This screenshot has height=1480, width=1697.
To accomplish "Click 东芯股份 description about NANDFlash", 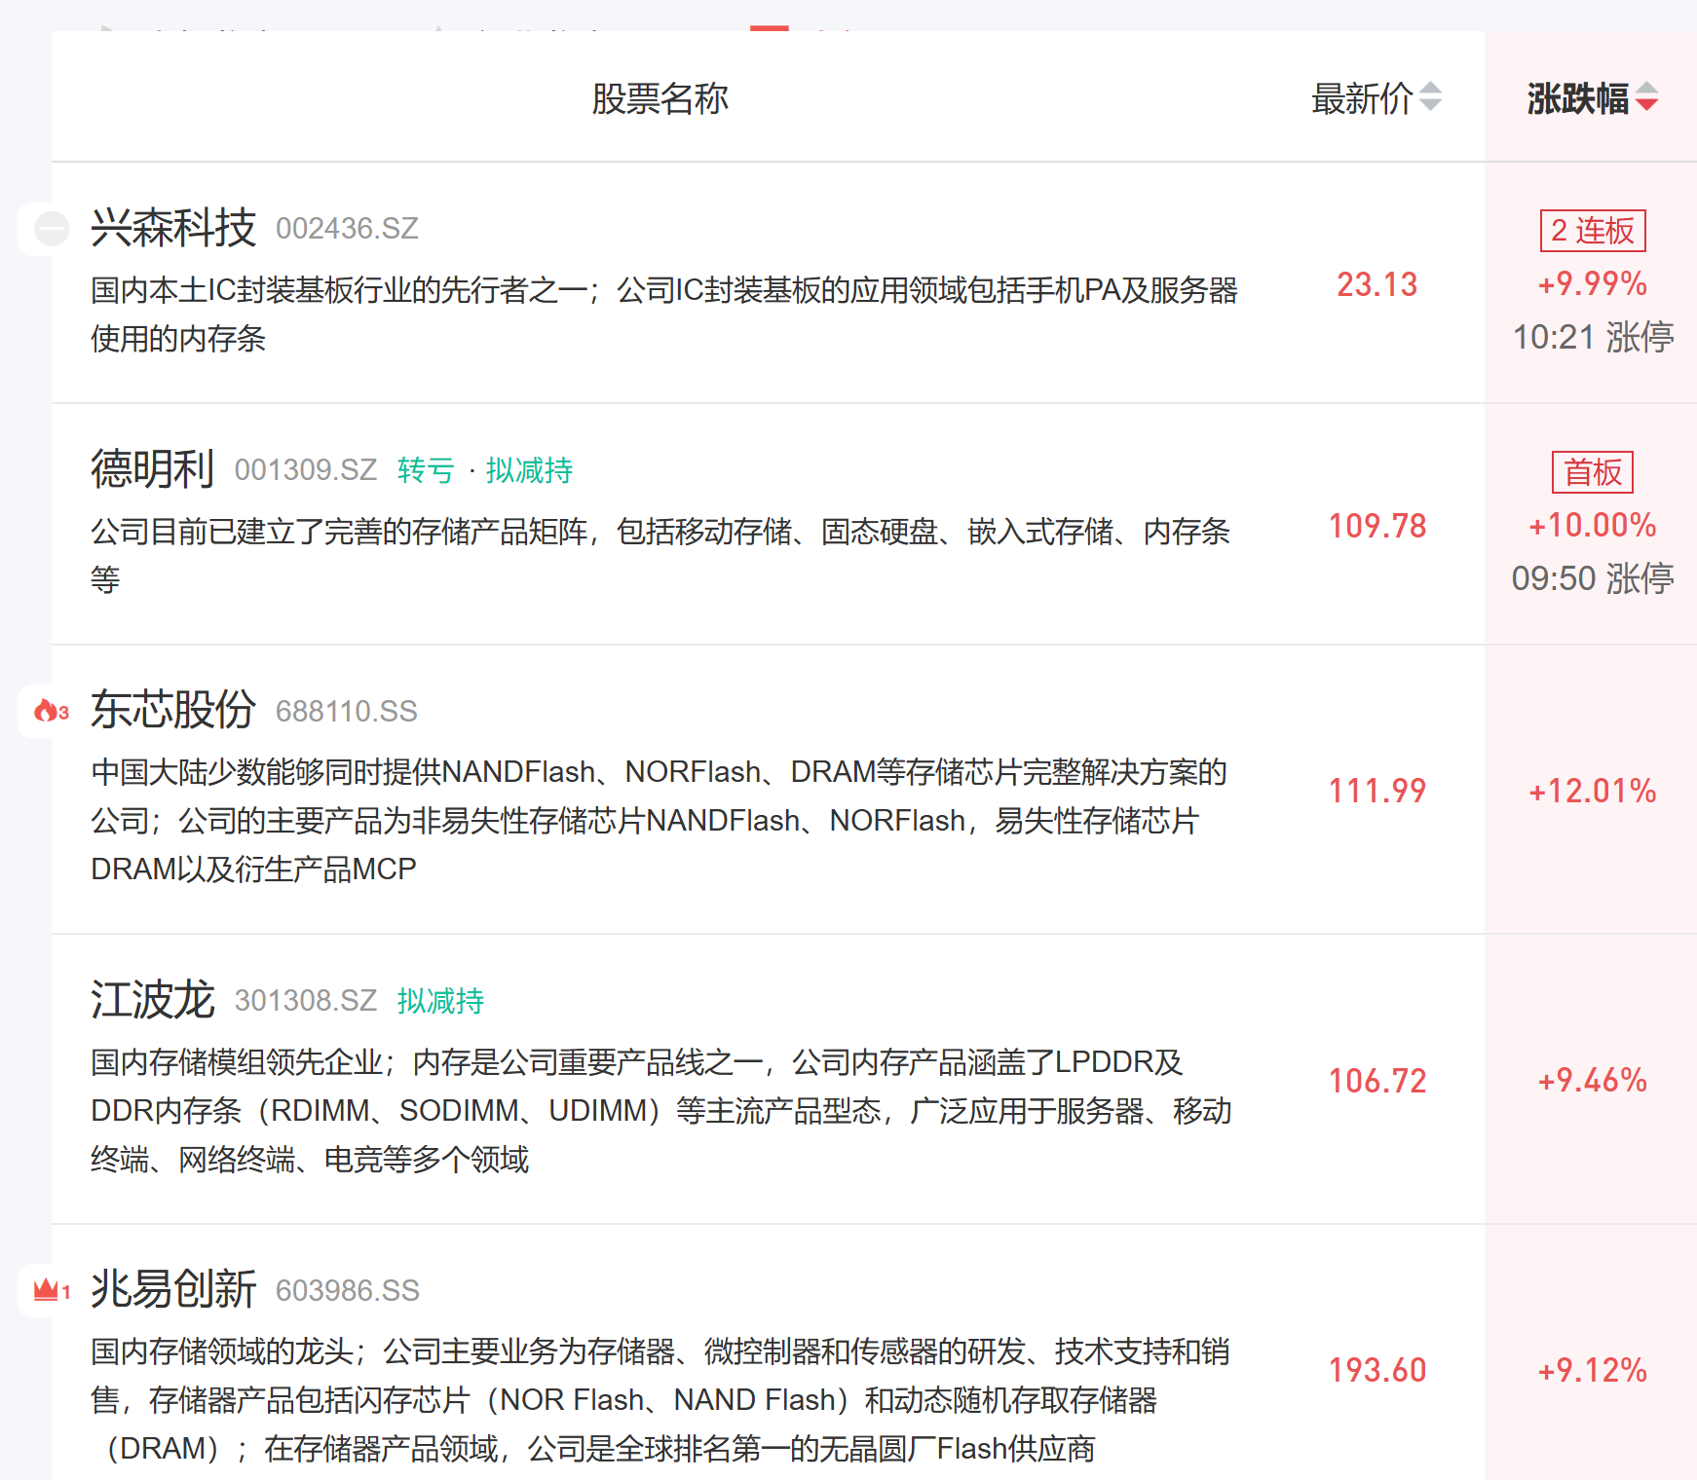I will [660, 820].
